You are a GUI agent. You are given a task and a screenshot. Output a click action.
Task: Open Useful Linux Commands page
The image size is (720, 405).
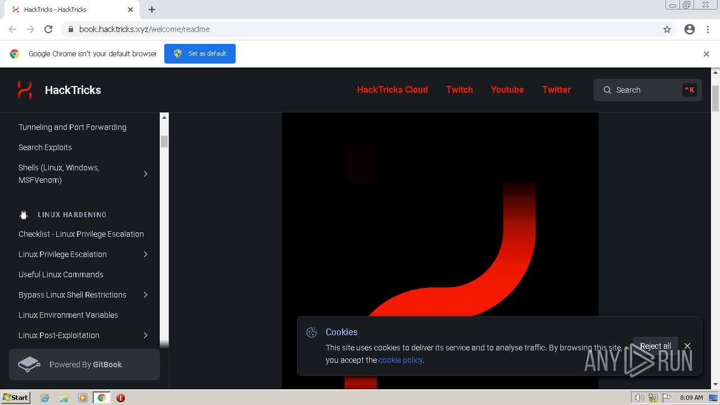tap(61, 274)
